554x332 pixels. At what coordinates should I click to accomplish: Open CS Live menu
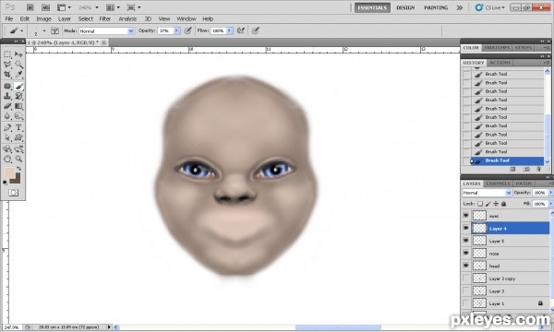[490, 7]
